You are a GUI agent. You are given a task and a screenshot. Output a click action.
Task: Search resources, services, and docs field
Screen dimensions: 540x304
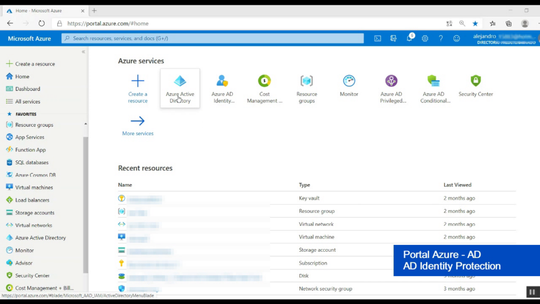pyautogui.click(x=213, y=38)
